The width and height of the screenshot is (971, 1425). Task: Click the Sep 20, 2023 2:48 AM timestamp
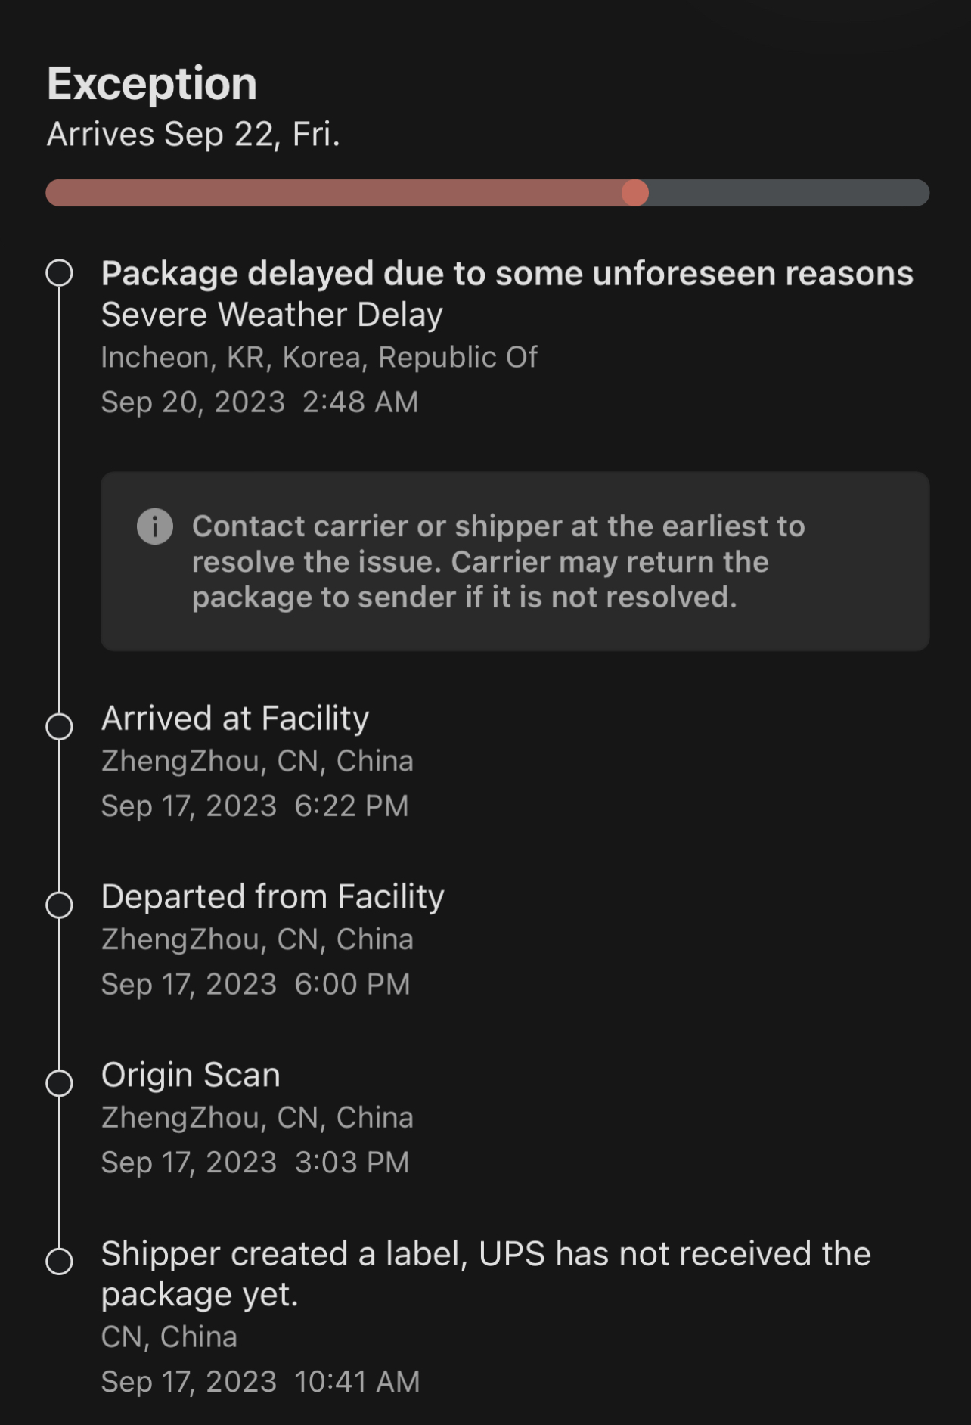pyautogui.click(x=259, y=402)
